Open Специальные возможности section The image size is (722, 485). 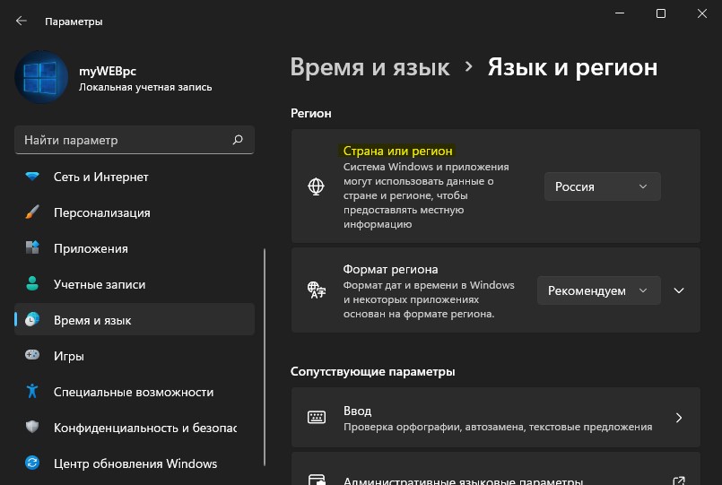pos(135,392)
